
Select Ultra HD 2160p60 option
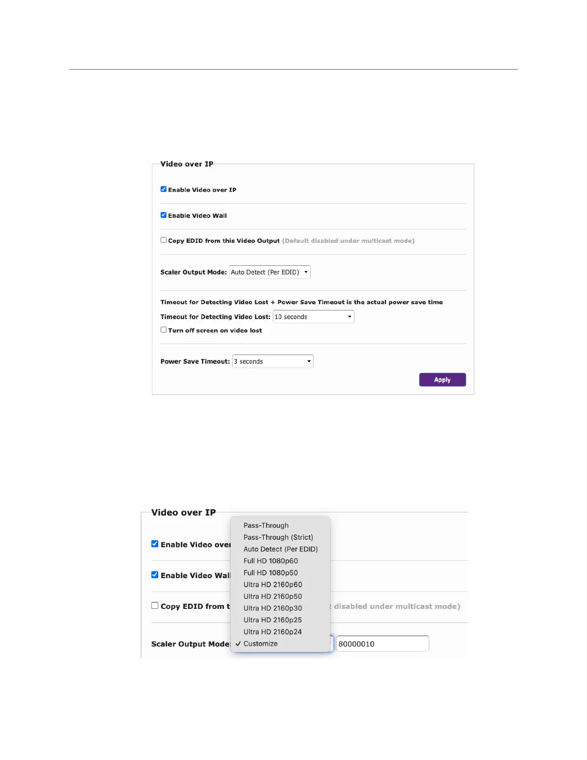click(x=273, y=584)
